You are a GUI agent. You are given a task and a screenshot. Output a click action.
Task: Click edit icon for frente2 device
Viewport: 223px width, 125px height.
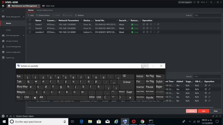pos(144,28)
